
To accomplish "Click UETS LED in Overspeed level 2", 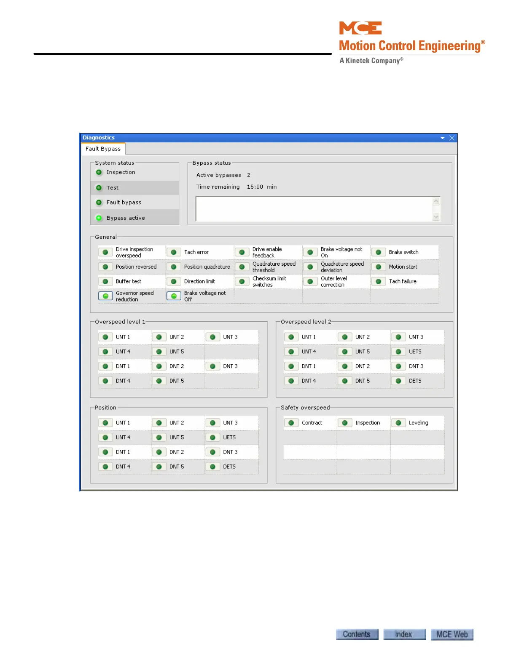I will pyautogui.click(x=398, y=352).
